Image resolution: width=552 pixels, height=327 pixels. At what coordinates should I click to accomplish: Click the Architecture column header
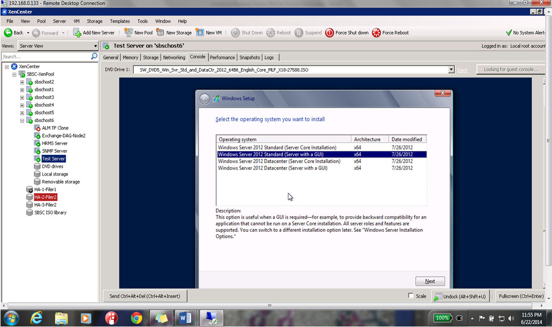click(x=370, y=139)
